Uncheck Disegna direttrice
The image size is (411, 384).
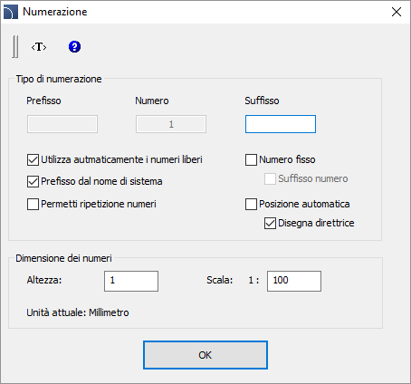(x=270, y=224)
